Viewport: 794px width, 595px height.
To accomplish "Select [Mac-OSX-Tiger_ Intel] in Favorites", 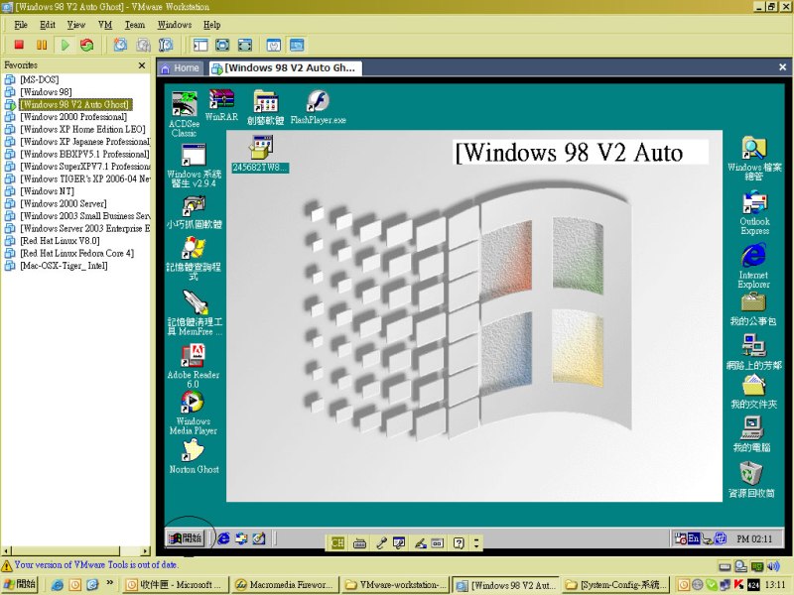I will (x=64, y=266).
